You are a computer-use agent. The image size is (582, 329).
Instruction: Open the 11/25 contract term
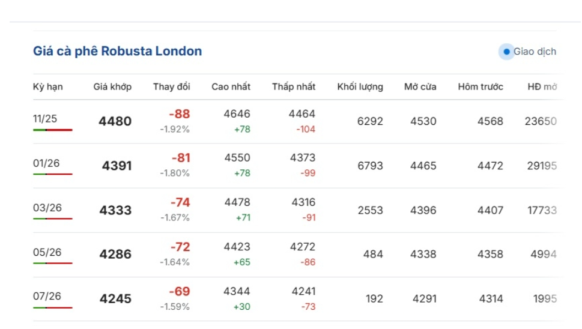tap(45, 118)
